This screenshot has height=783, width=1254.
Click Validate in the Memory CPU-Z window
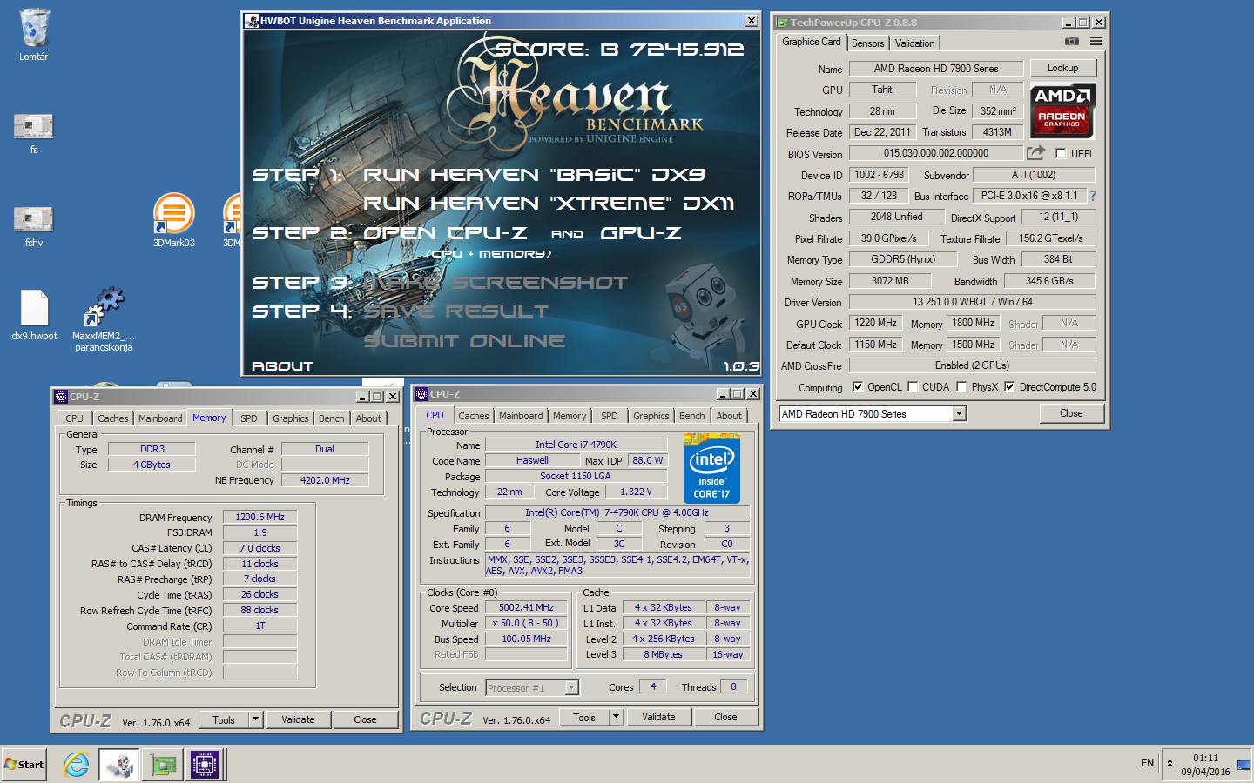coord(298,719)
